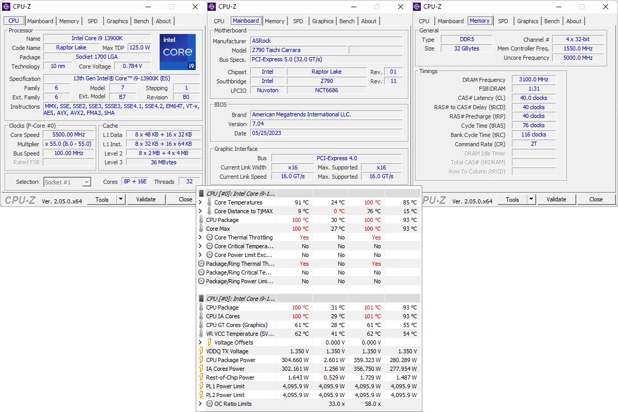Click lightning icon beside PL2 Power Limit
Viewport: 618px width, 412px height.
(201, 395)
